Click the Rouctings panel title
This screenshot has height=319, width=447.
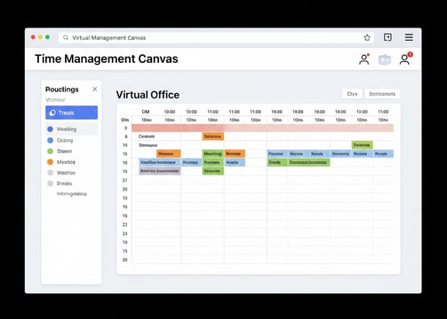pyautogui.click(x=62, y=89)
